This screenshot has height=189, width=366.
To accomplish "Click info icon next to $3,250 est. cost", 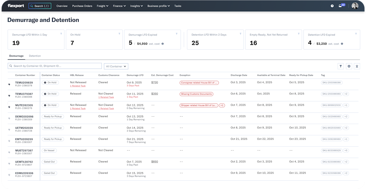I will coord(342,44).
